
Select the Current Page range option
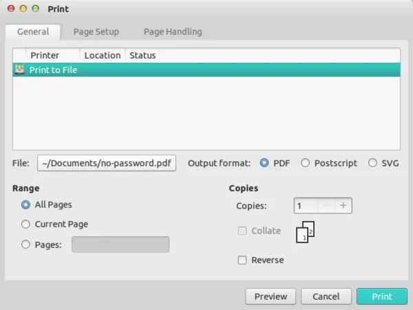(x=25, y=224)
